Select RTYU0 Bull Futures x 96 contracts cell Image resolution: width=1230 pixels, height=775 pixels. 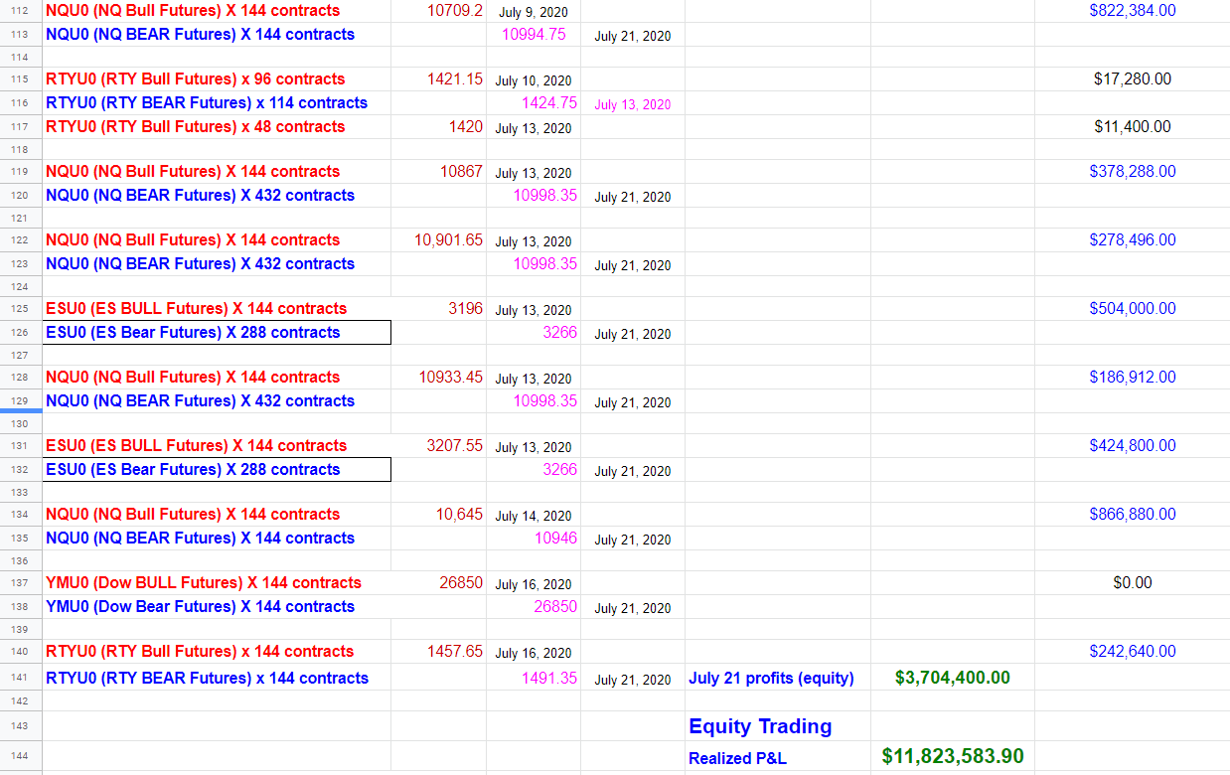216,79
